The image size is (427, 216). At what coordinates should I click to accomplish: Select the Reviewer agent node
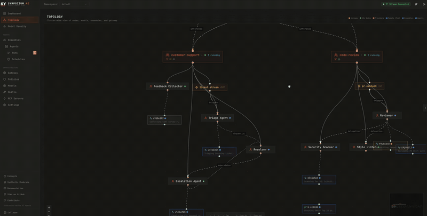tap(387, 115)
